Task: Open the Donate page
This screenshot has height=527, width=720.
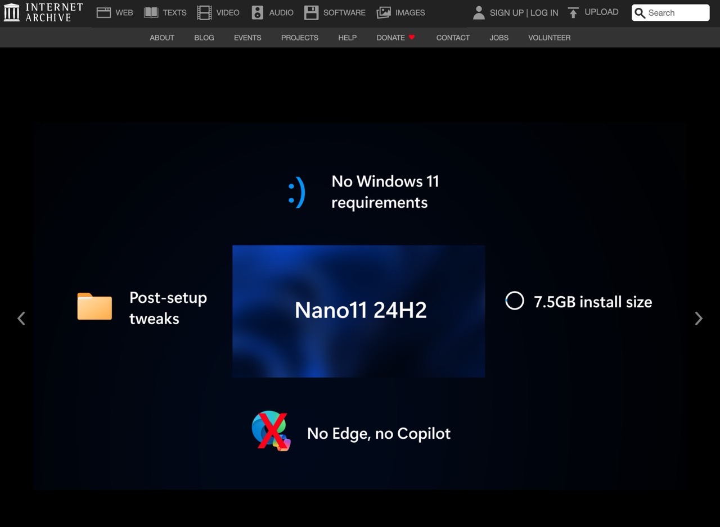Action: click(x=390, y=38)
